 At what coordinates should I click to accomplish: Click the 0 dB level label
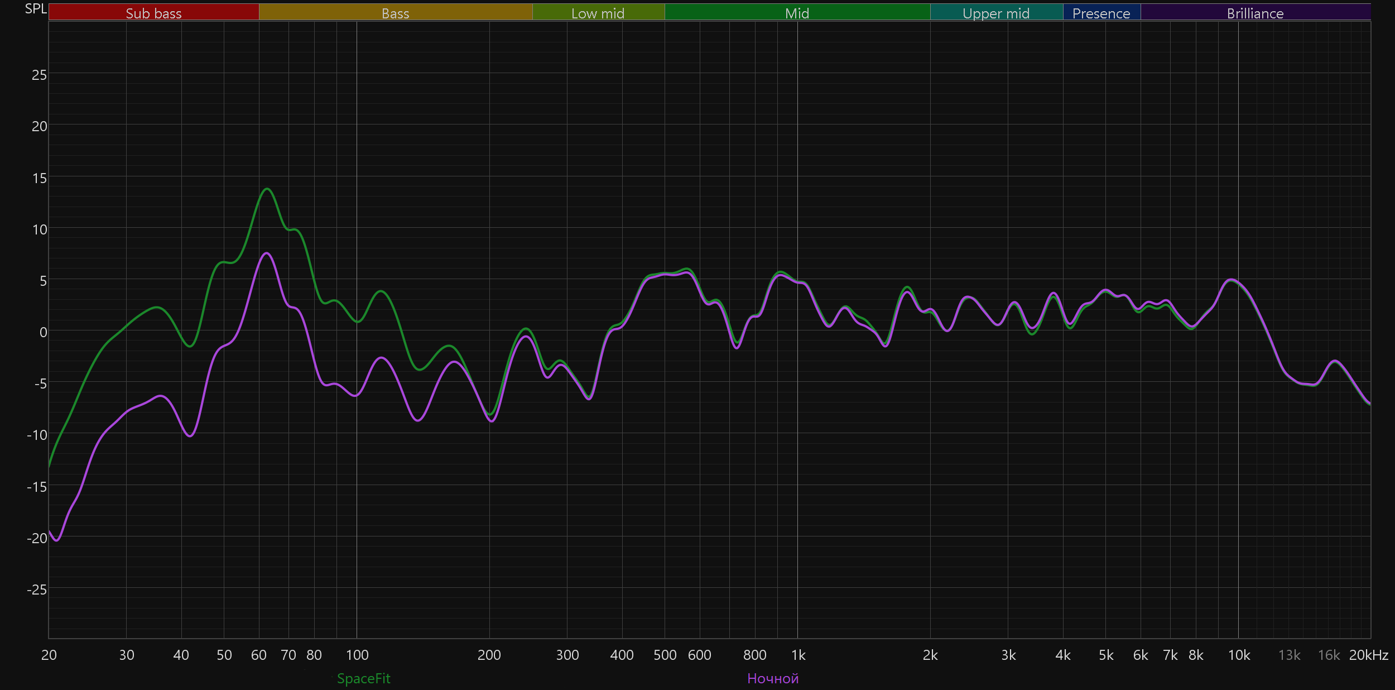[43, 332]
